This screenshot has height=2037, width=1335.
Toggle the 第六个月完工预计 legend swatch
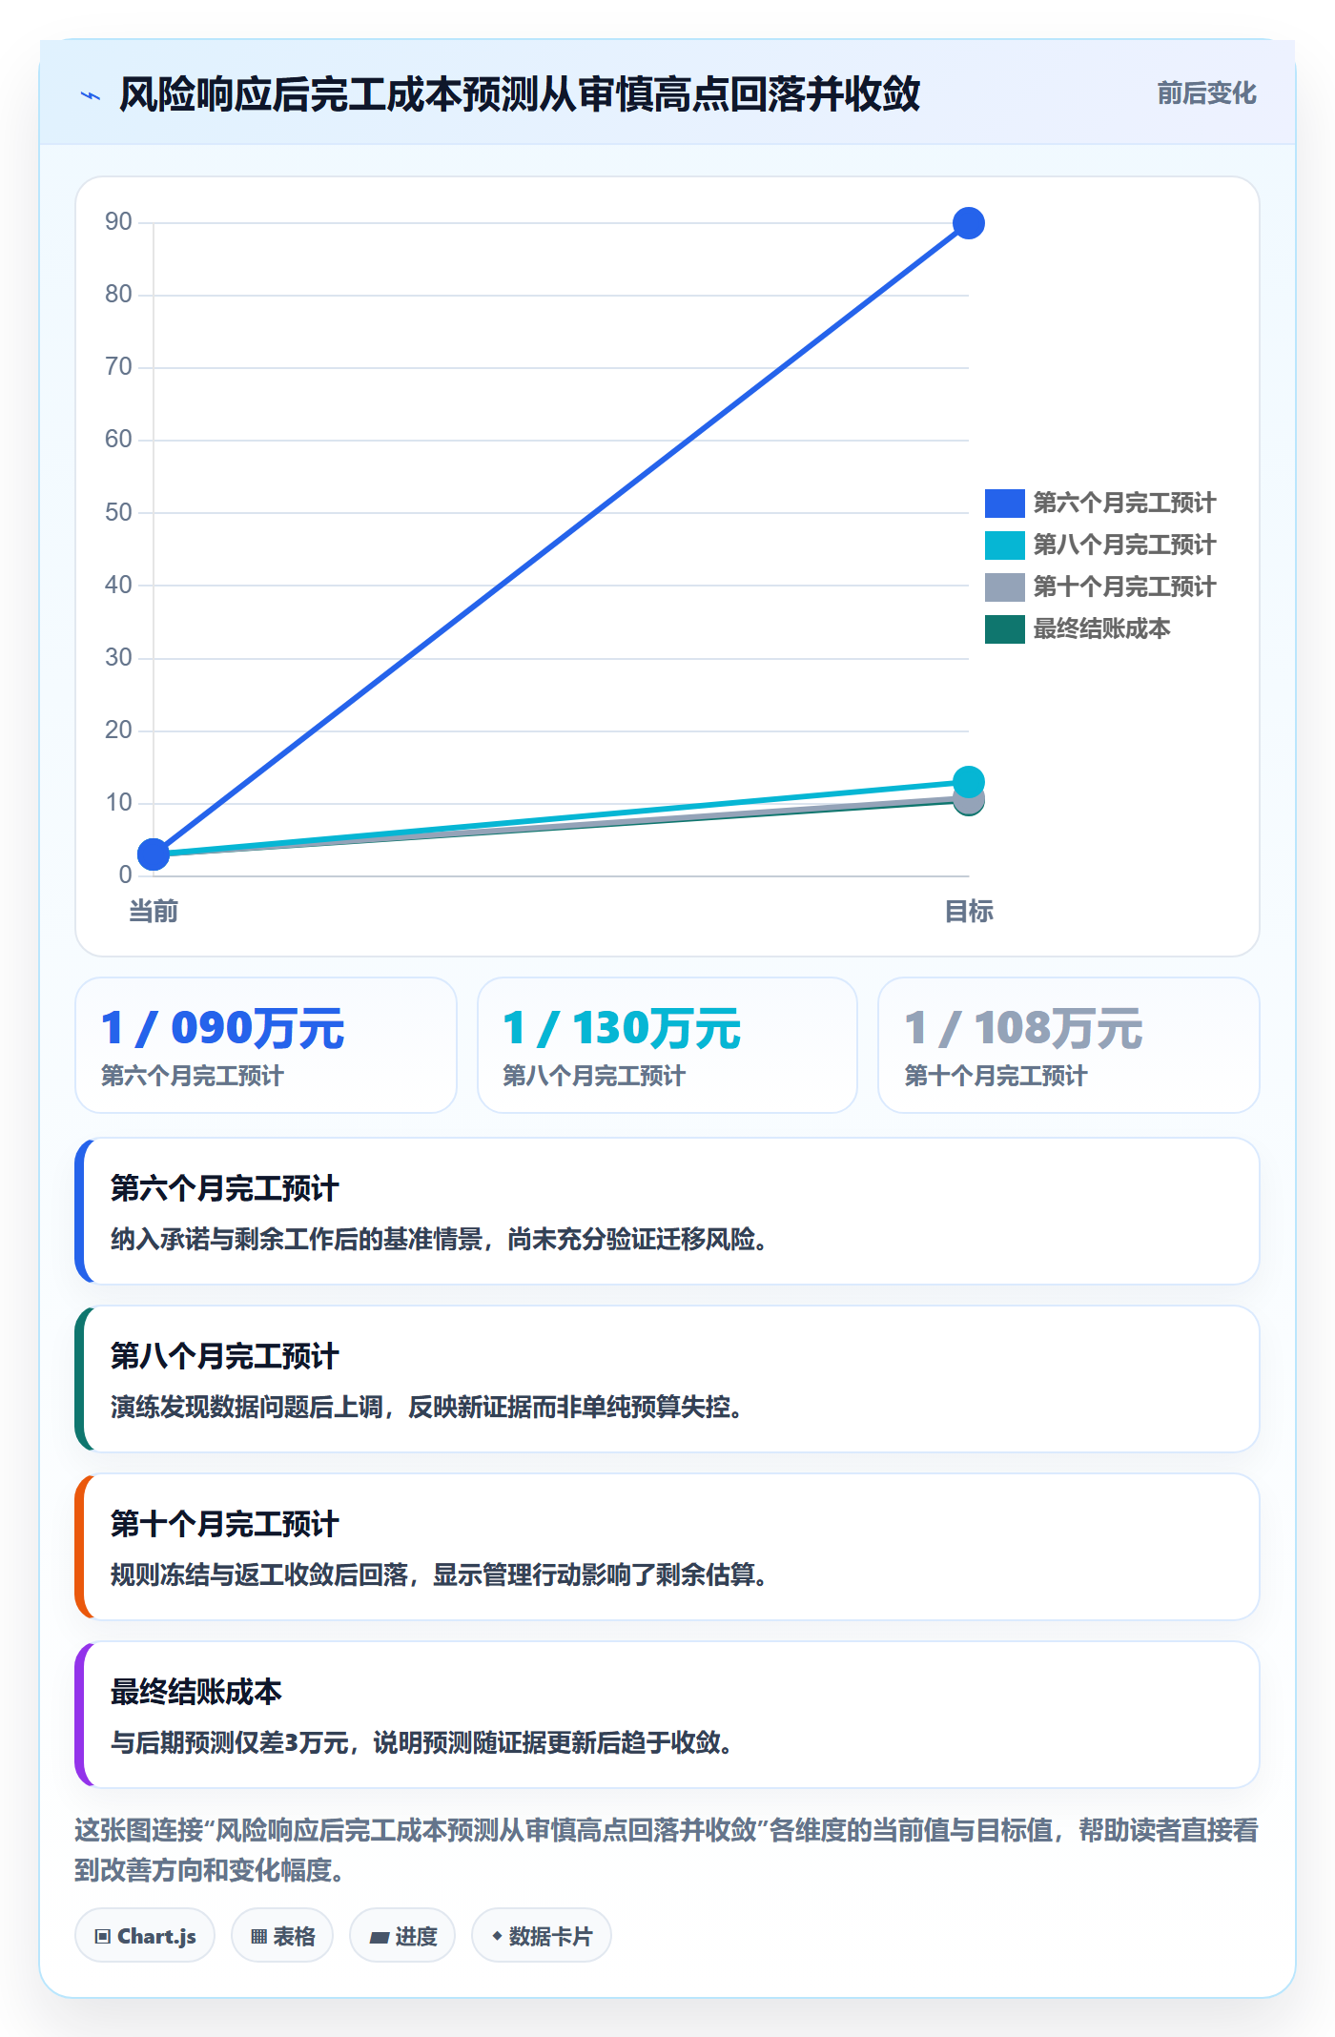(1004, 503)
